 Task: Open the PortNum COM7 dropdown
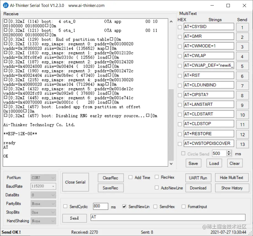(x=43, y=178)
